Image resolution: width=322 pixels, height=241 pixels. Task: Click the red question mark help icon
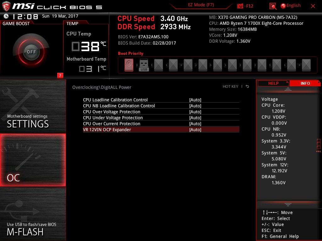point(60,75)
